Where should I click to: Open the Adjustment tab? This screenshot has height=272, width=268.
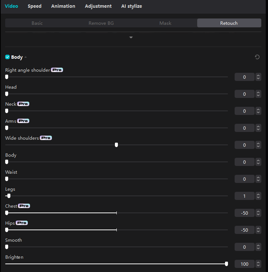98,6
